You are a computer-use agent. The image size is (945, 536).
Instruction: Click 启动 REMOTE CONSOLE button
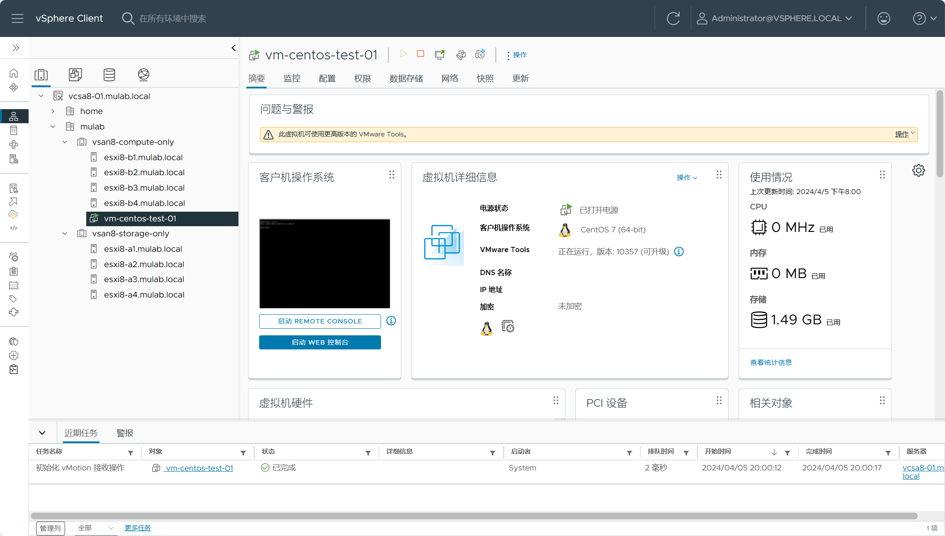point(320,321)
